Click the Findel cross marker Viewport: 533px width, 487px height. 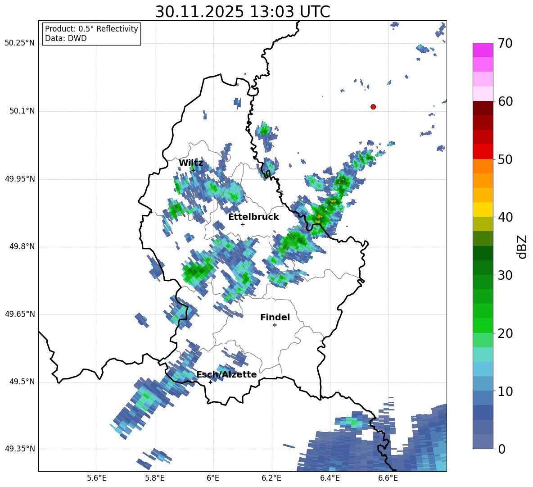click(x=275, y=325)
